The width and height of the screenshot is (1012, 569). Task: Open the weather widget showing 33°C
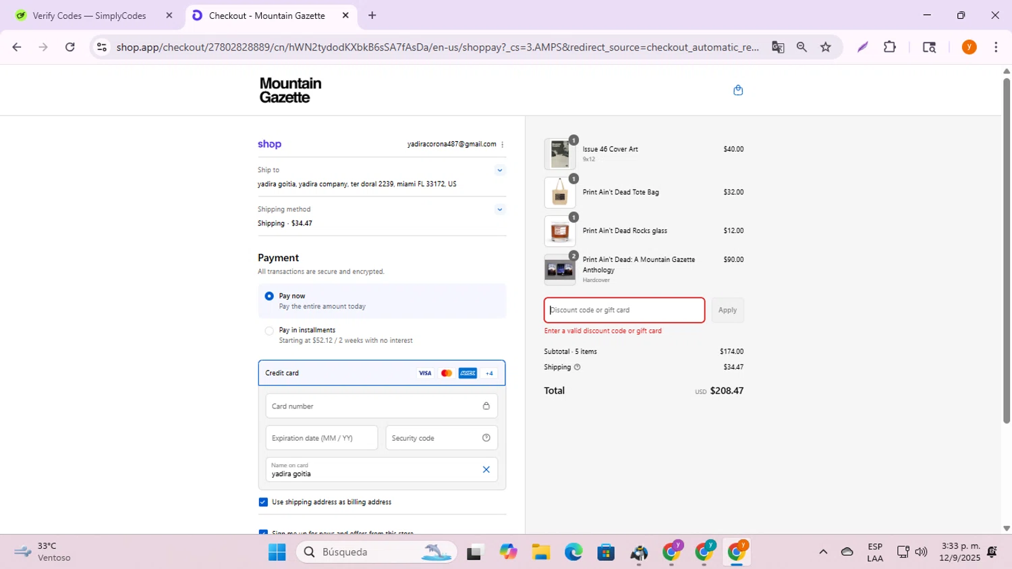point(44,552)
